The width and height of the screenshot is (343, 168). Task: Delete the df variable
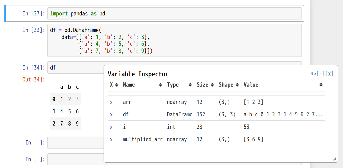[x=111, y=115]
